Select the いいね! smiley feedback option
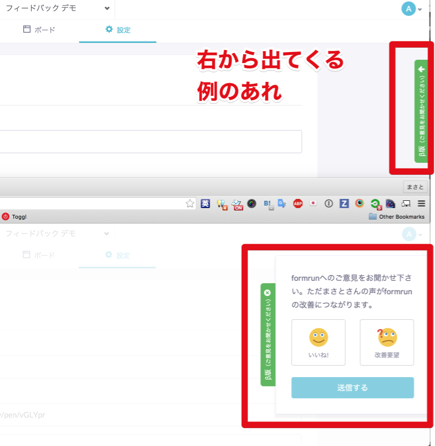Screen dimensions: 435x446 click(318, 342)
